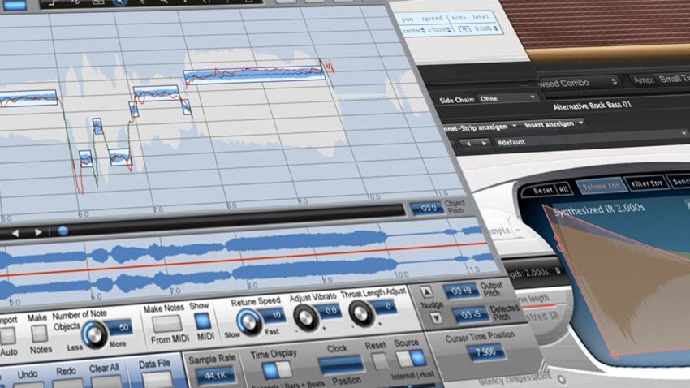Click the Retune Speed knob
This screenshot has height=388, width=690.
click(x=248, y=322)
